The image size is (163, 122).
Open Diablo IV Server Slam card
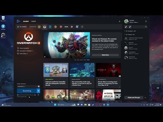108,75
